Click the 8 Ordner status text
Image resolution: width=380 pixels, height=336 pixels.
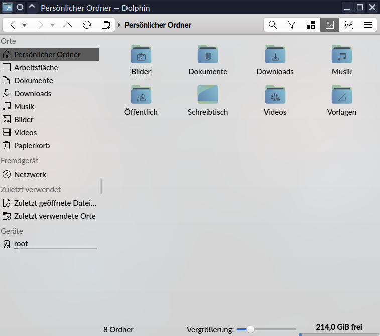click(118, 329)
